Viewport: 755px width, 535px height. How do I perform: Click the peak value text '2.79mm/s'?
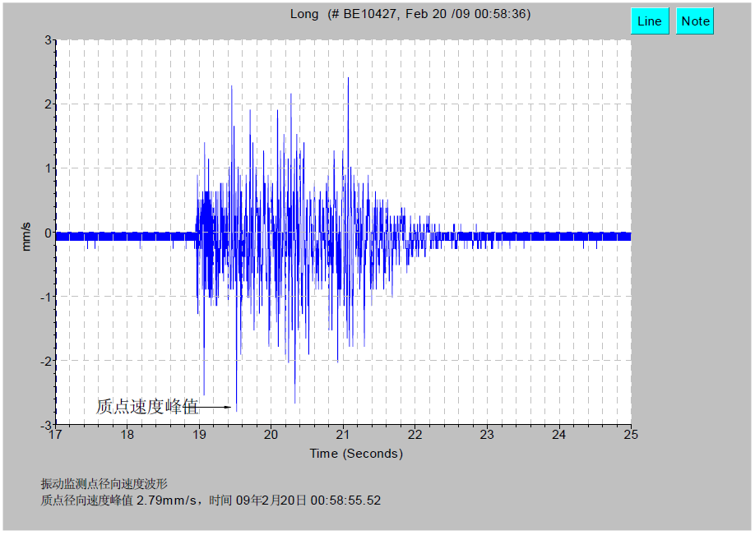click(167, 500)
